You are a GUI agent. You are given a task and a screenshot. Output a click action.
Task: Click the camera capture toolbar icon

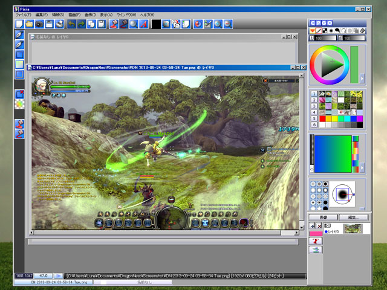(39, 24)
